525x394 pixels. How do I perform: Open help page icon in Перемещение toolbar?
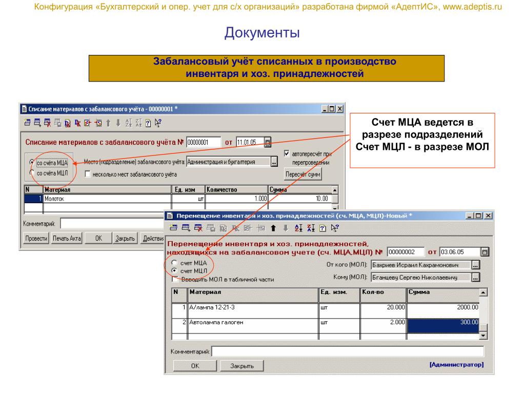(x=323, y=228)
